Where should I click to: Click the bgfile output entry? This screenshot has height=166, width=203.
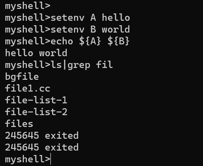(x=22, y=77)
